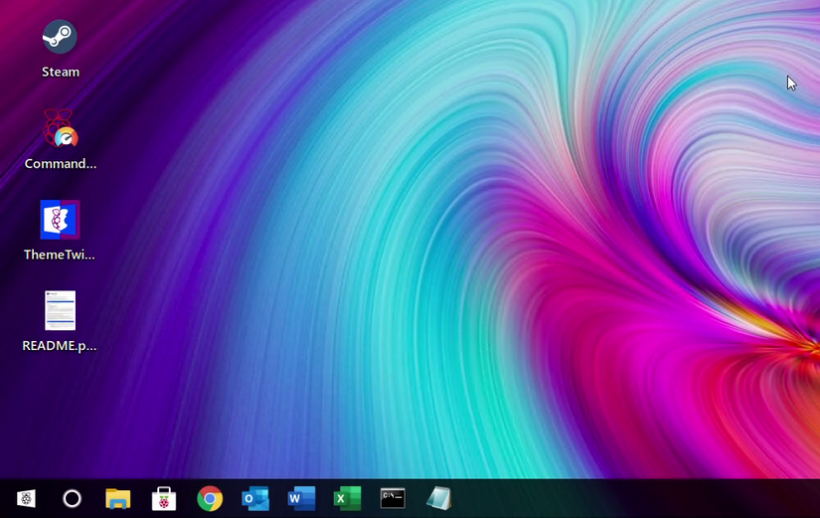Select the README document thumbnail on desktop
820x518 pixels.
(60, 310)
